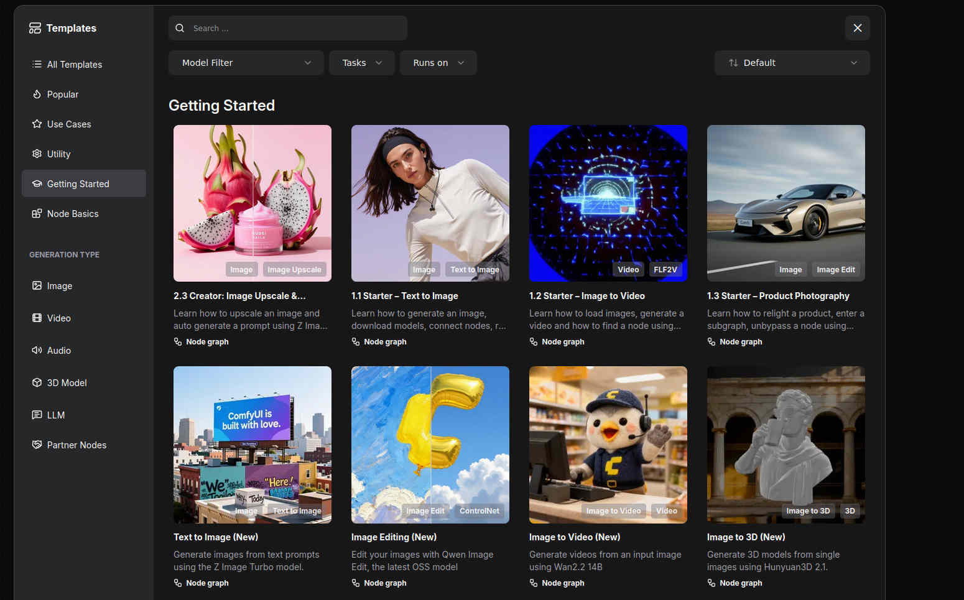
Task: Switch to All Templates category
Action: coord(75,65)
